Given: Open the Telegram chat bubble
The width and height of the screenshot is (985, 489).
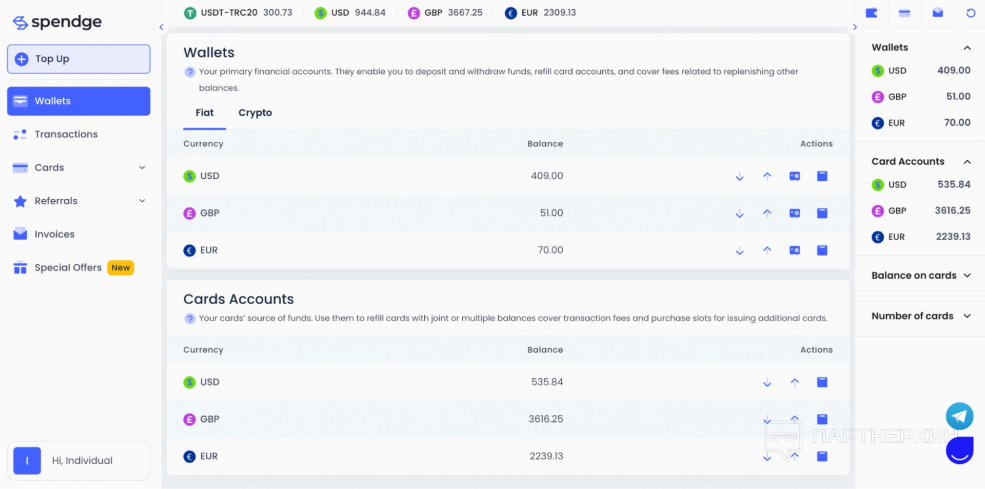Looking at the screenshot, I should click(x=959, y=416).
